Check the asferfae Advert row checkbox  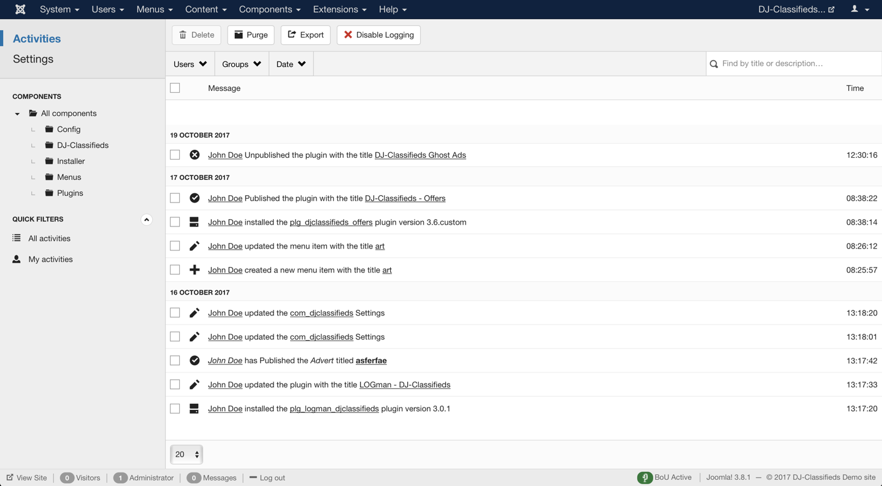tap(175, 361)
